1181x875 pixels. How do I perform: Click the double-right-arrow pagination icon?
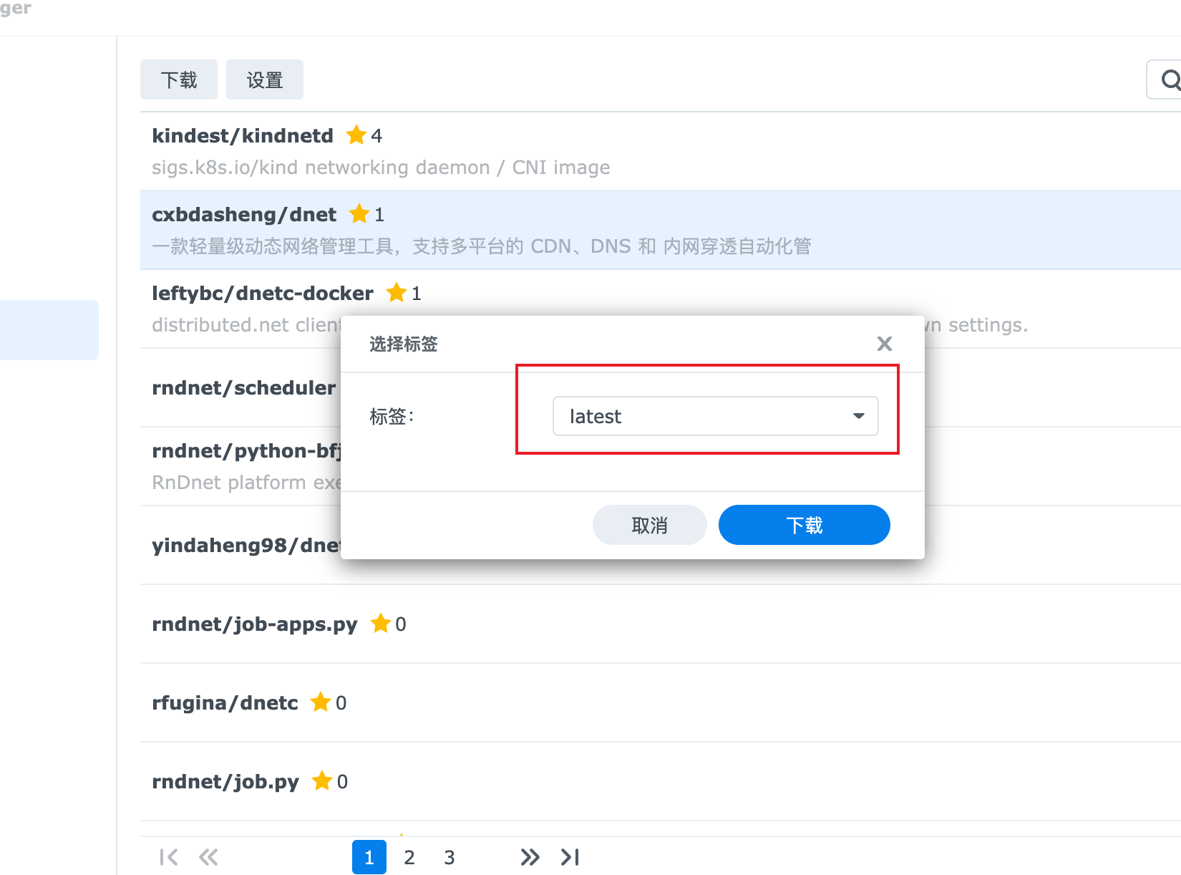coord(530,856)
